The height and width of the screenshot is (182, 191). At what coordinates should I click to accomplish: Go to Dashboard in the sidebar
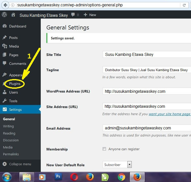point(18,26)
